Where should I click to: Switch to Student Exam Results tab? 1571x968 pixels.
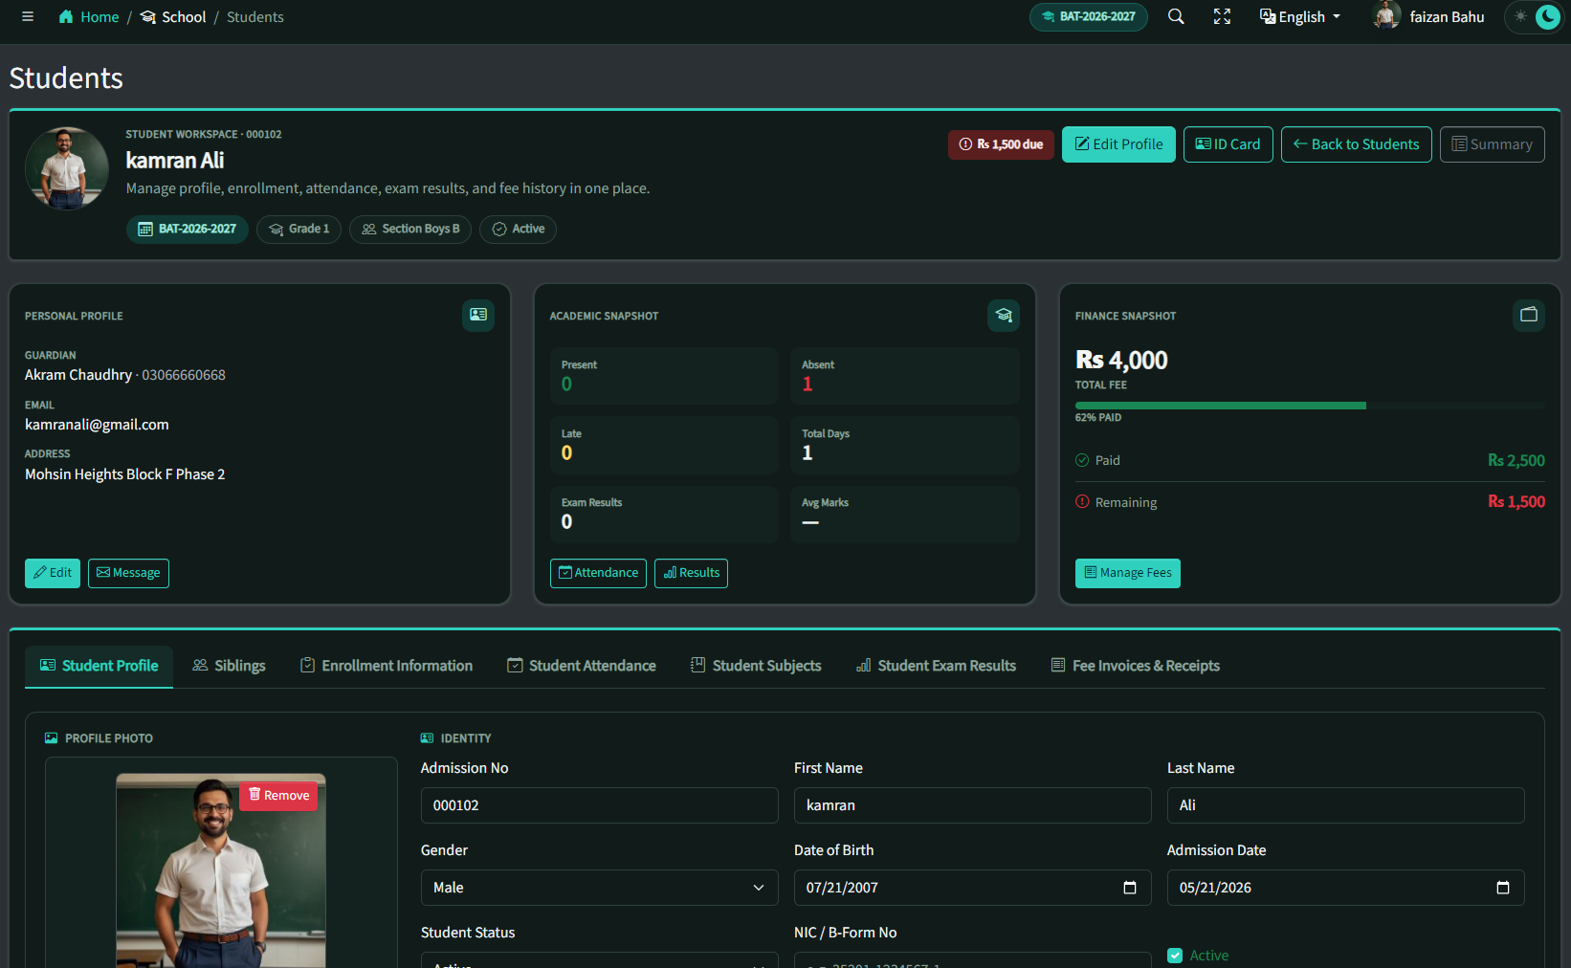[936, 666]
